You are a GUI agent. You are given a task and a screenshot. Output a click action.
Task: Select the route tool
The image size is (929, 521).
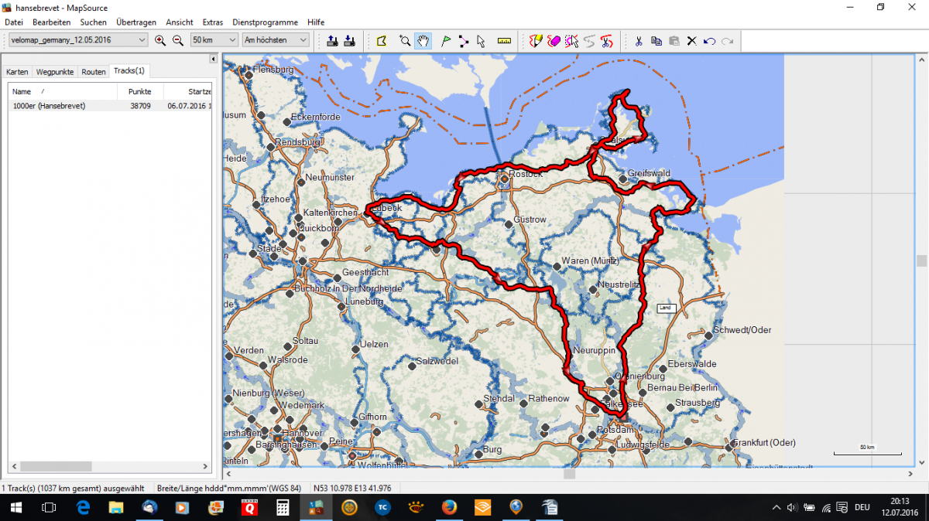(x=463, y=41)
